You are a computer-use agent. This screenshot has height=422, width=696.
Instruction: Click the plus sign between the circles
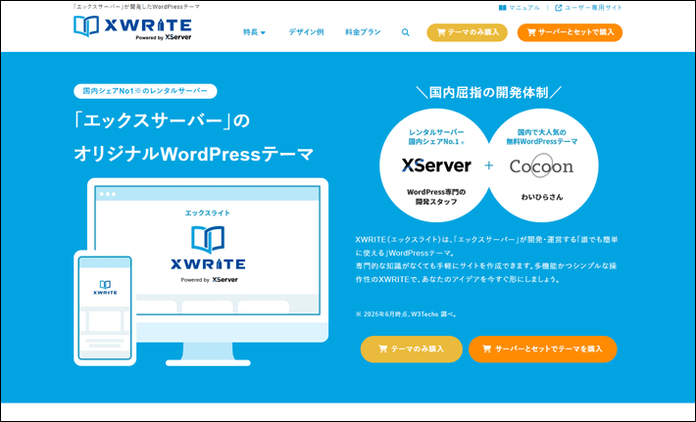tap(488, 165)
